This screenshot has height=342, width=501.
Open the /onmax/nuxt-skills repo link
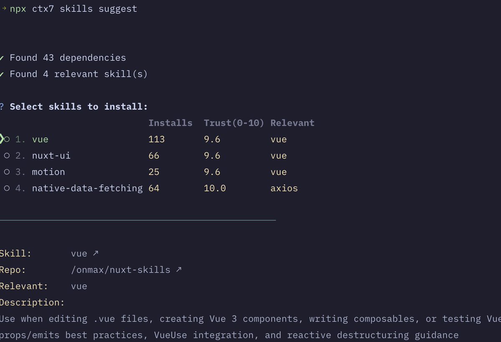(121, 270)
